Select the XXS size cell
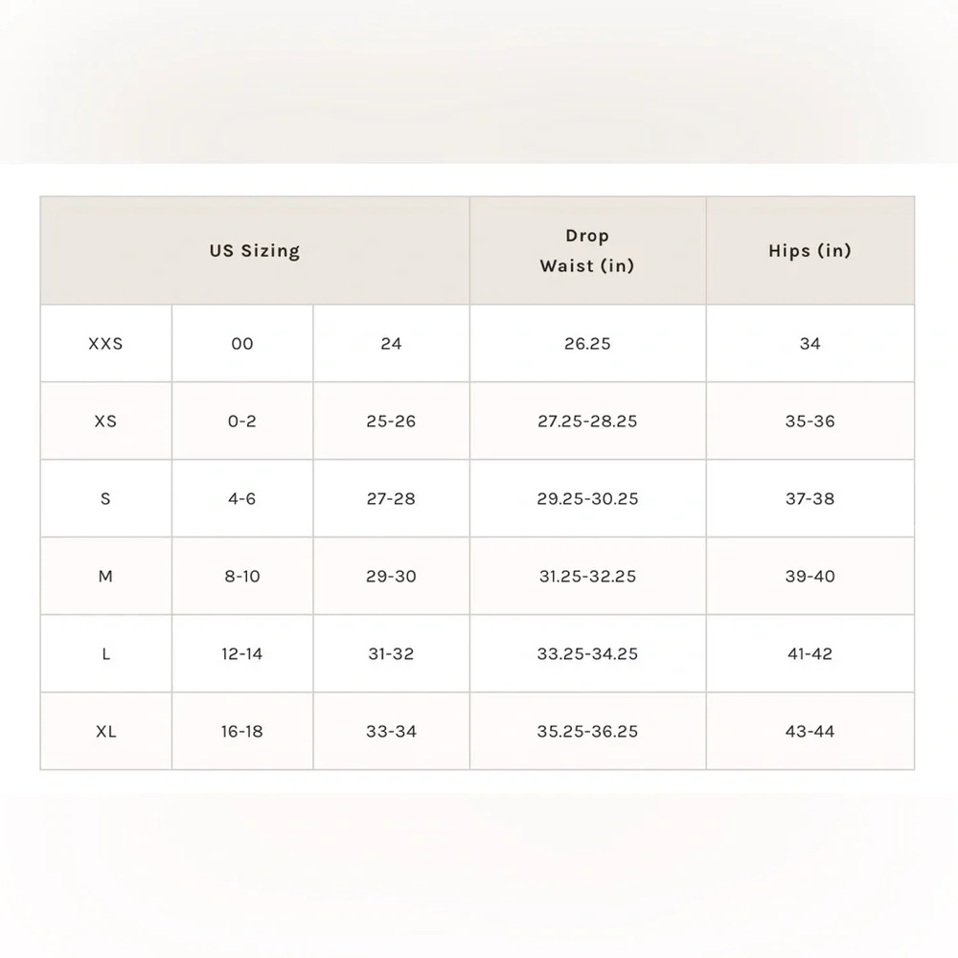Viewport: 958px width, 958px height. (105, 343)
